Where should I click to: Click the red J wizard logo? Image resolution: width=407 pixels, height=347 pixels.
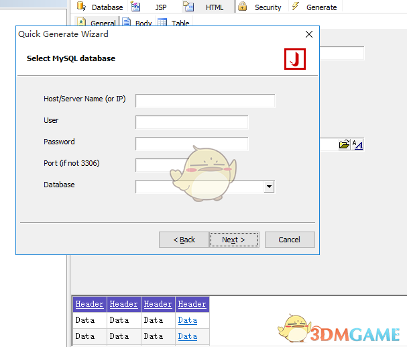pyautogui.click(x=295, y=59)
